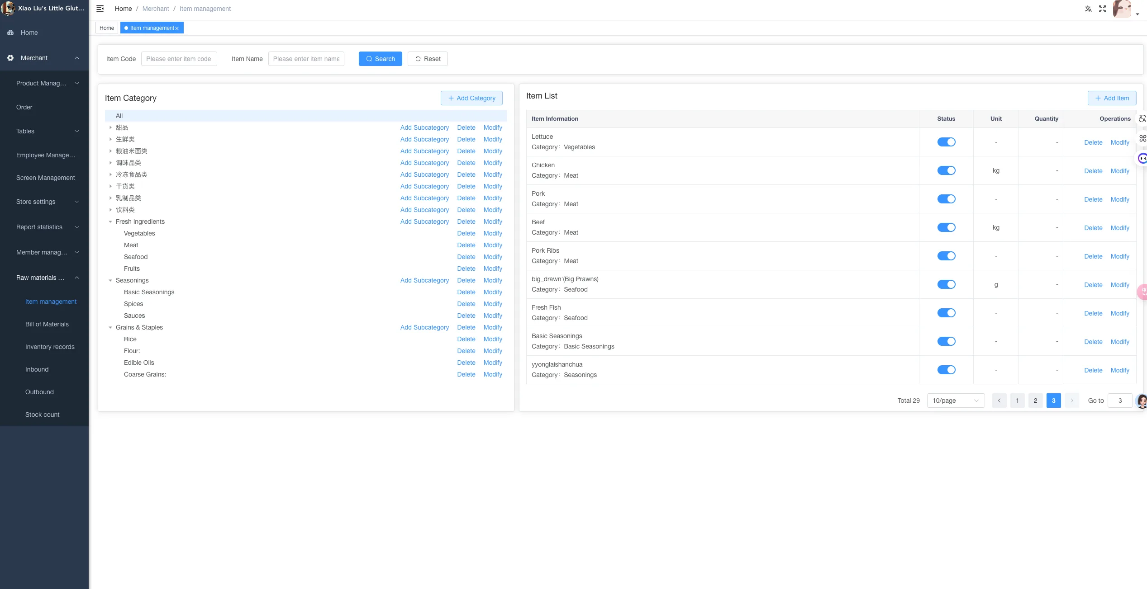
Task: Open the Outbound menu item
Action: [39, 392]
